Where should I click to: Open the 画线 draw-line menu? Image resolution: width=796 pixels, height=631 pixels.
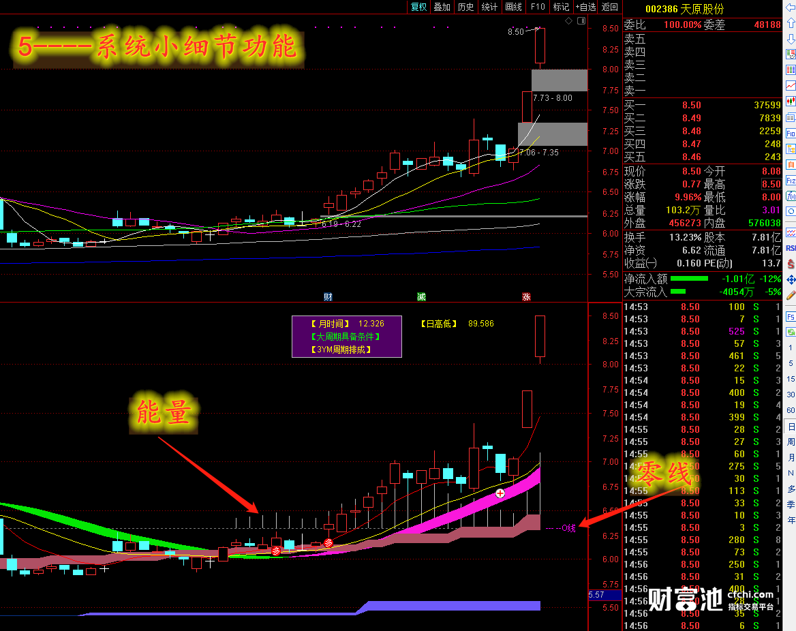[x=514, y=7]
